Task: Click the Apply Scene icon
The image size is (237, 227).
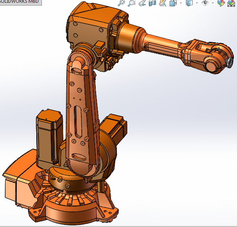Action: click(231, 3)
